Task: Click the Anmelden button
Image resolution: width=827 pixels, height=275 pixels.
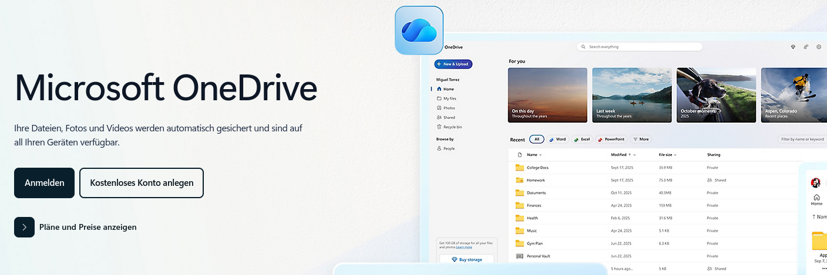Action: (x=45, y=183)
